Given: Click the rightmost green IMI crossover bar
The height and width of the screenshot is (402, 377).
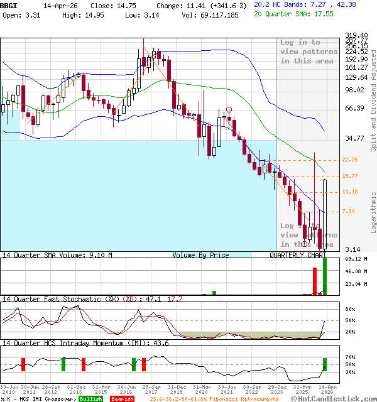Looking at the screenshot, I should (325, 364).
